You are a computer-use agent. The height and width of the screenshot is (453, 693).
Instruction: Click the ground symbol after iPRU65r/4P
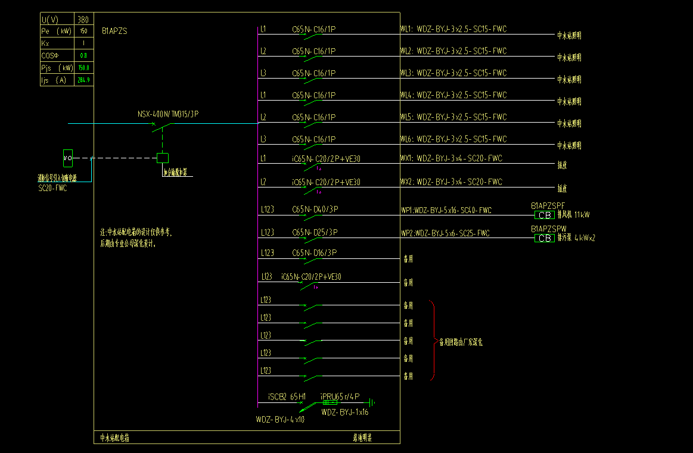pos(372,402)
